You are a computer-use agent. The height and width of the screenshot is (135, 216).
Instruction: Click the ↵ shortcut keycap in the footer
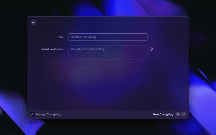tap(184, 114)
